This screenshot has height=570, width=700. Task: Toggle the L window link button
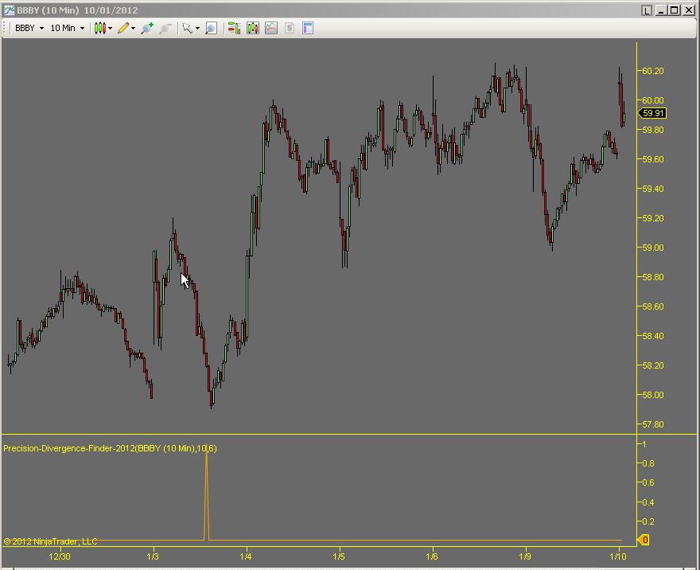click(647, 10)
